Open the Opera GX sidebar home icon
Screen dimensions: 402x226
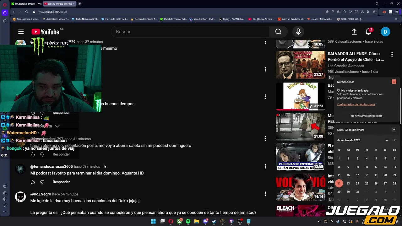(x=5, y=13)
